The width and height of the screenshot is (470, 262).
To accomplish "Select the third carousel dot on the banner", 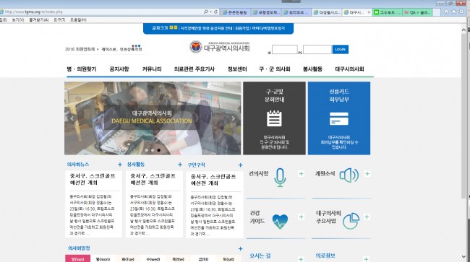I will pos(158,150).
